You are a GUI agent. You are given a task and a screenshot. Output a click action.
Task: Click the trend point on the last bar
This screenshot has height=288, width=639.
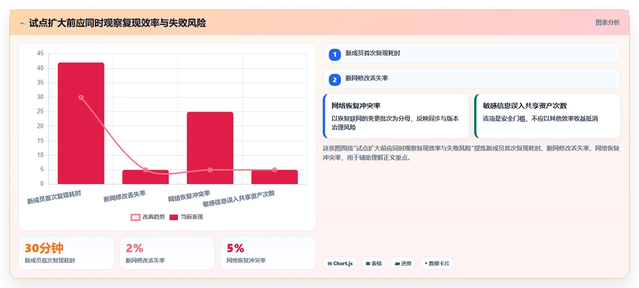[x=275, y=170]
